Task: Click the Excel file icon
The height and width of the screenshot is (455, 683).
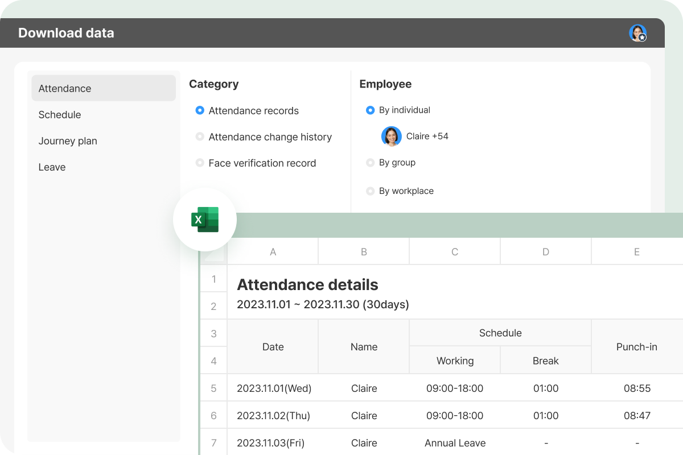Action: tap(204, 220)
